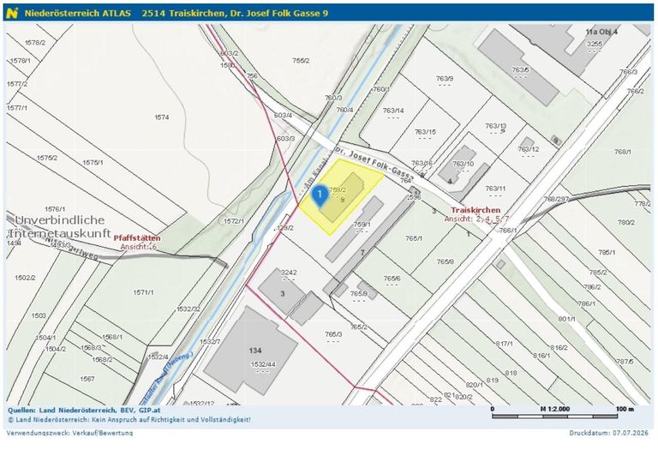This screenshot has width=658, height=450.
Task: Click parcel label 763/11
Action: click(495, 188)
